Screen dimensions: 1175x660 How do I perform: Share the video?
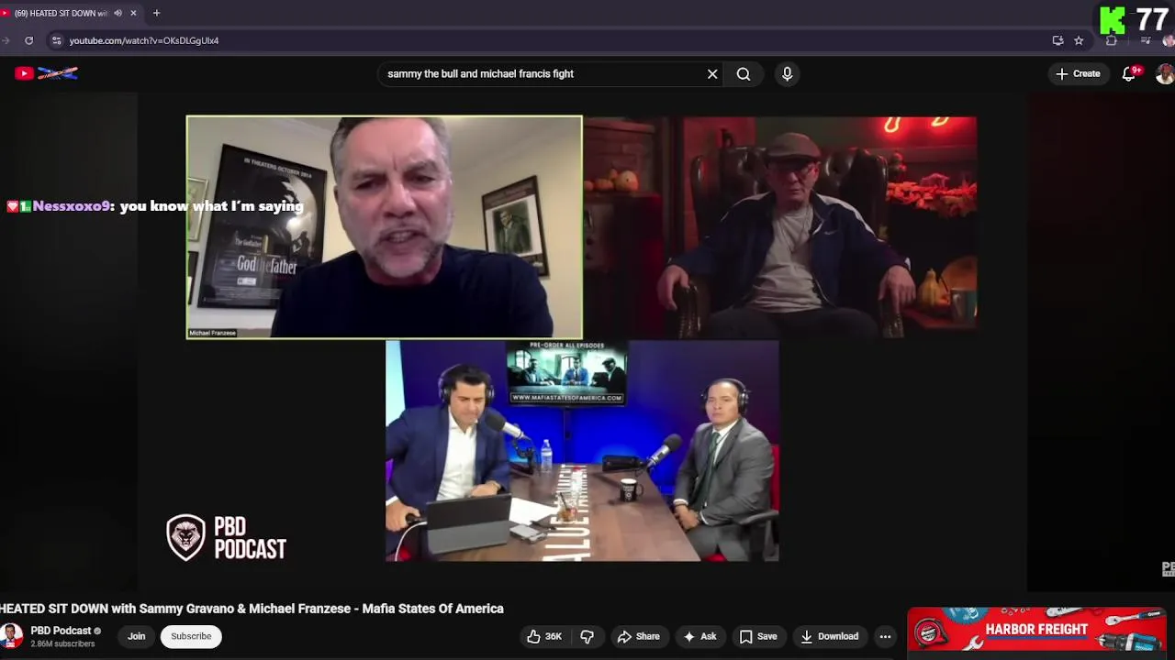pyautogui.click(x=639, y=636)
